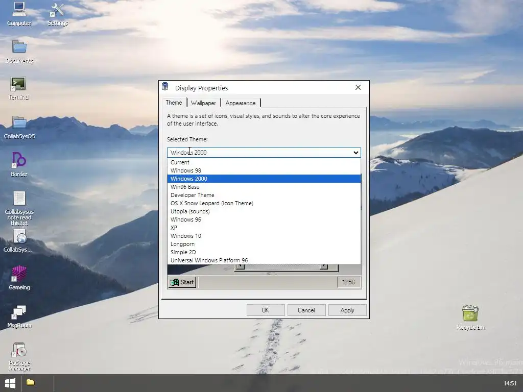523x392 pixels.
Task: Click the preview clock showing 12:56
Action: click(x=348, y=282)
